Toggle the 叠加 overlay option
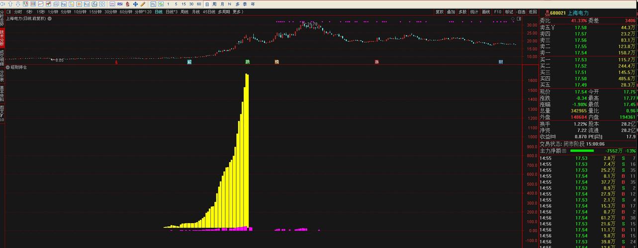638x248 pixels. tap(451, 11)
